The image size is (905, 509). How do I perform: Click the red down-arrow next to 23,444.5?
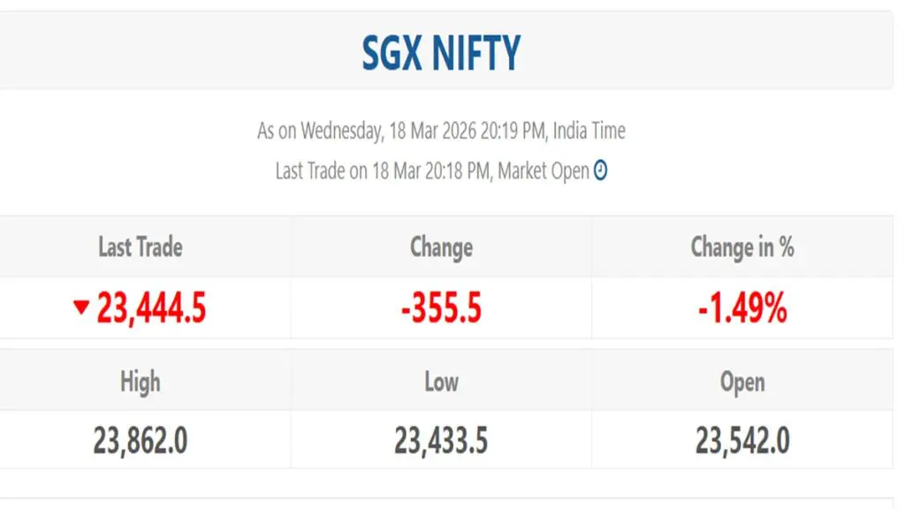81,308
